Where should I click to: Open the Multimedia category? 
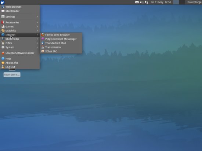click(20, 39)
